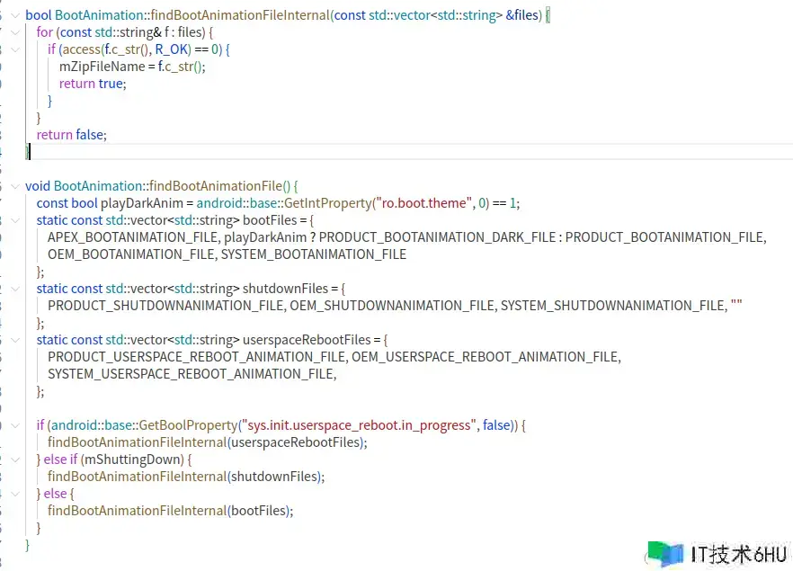This screenshot has width=793, height=571.
Task: Collapse the void findBootAnimationFile() function
Action: pyautogui.click(x=15, y=186)
